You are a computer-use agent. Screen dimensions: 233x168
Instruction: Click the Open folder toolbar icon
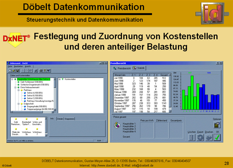pos(14,71)
